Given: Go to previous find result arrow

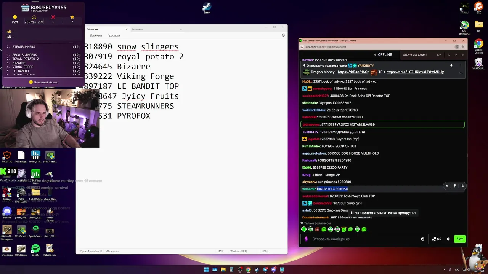Looking at the screenshot, I should click(x=449, y=55).
